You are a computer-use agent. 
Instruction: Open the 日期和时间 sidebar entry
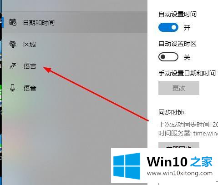pos(75,22)
